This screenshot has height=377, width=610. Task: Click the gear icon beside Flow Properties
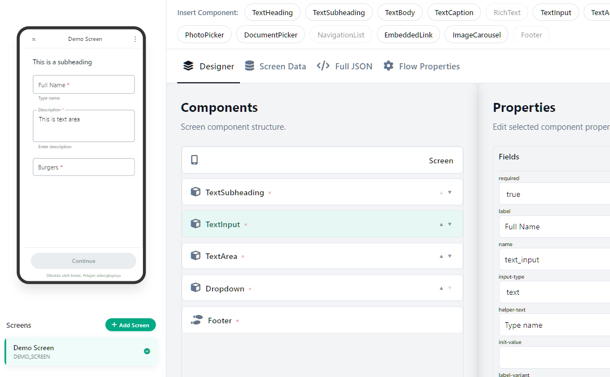pos(389,65)
